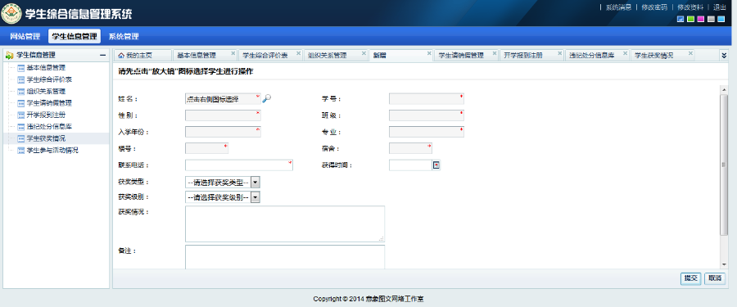
Task: Close the 新增 tab
Action: click(429, 53)
